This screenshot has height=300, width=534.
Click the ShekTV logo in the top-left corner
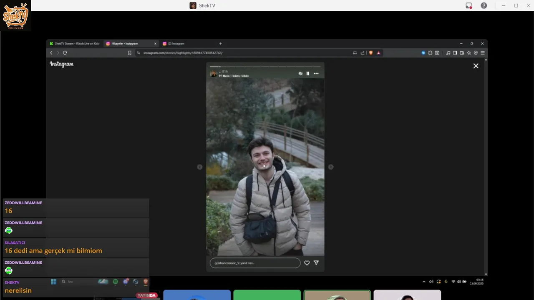pos(15,16)
